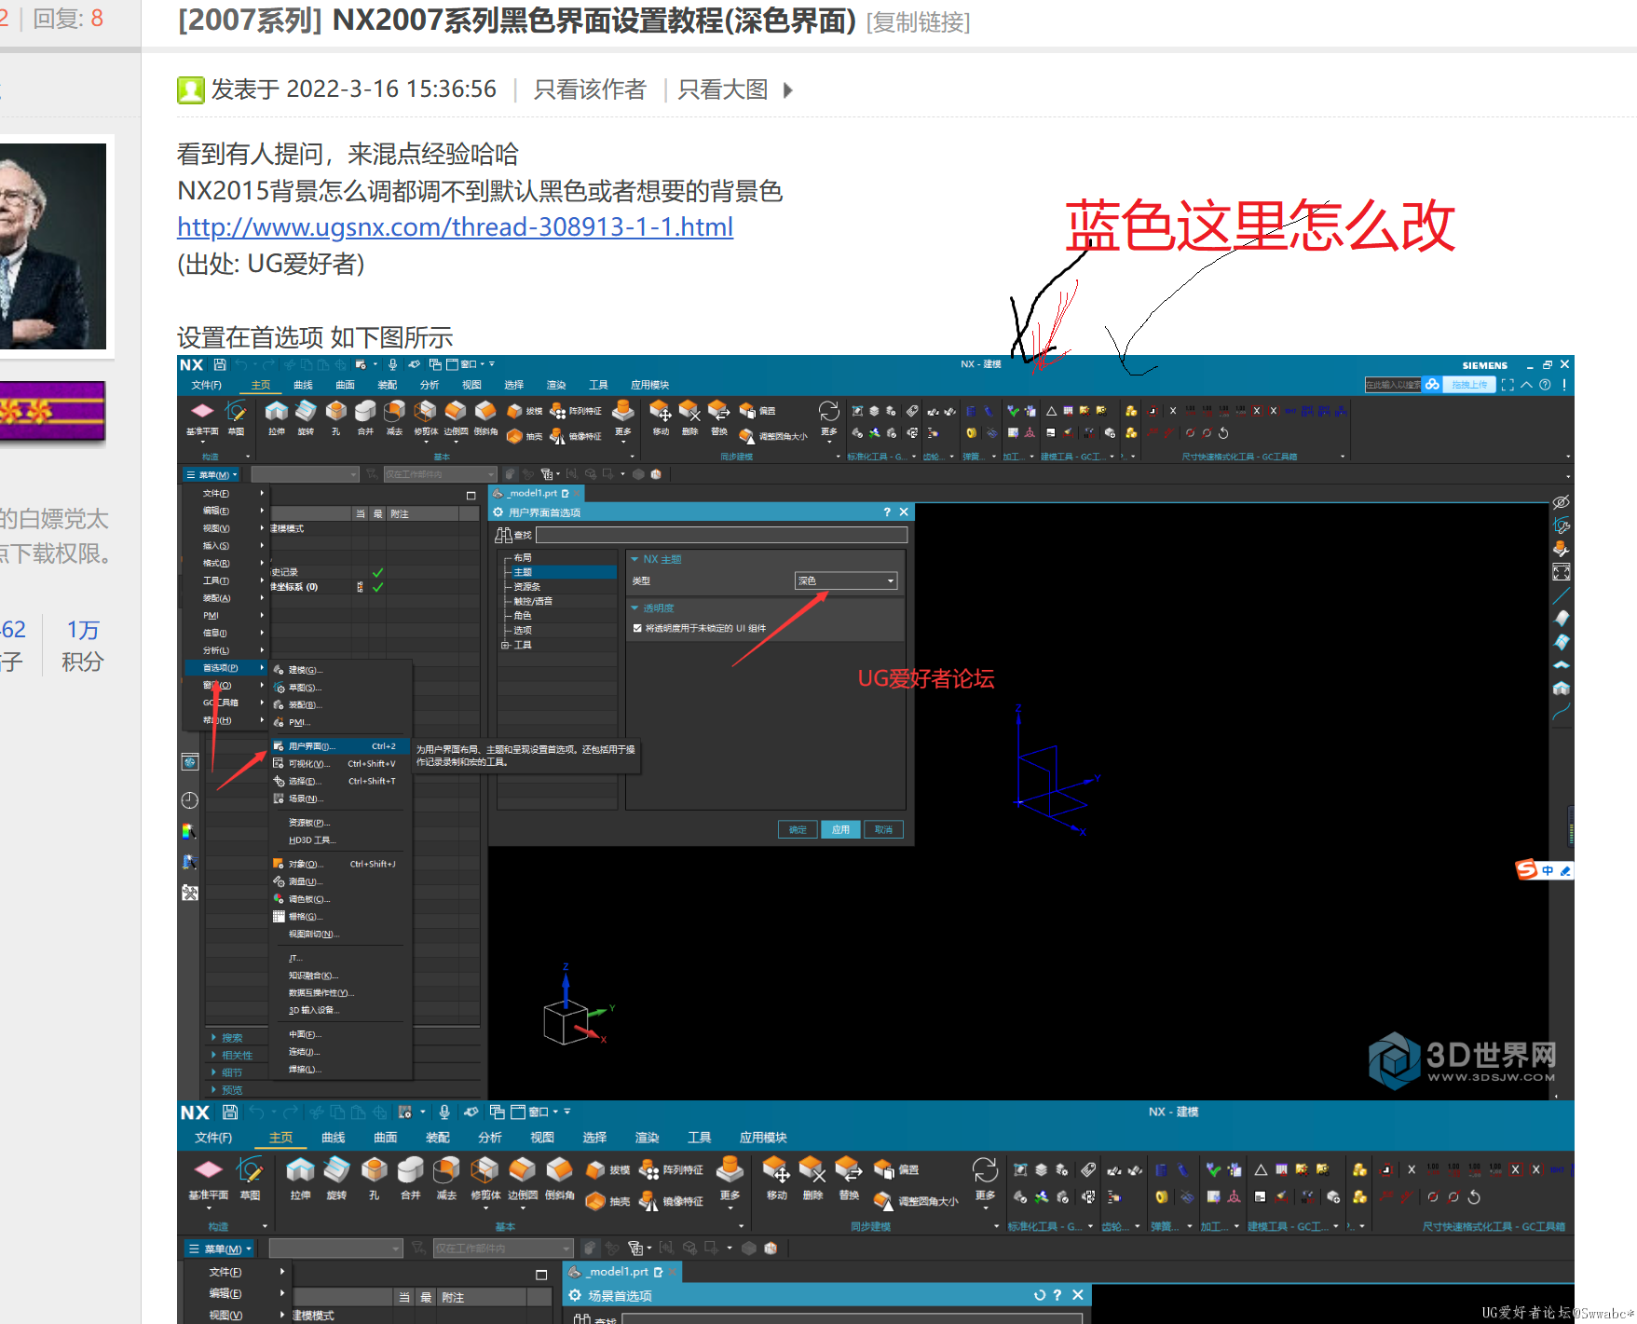Click the 阵列特征 pattern feature tool in the top ribbon
Viewport: 1637px width, 1324px height.
click(576, 411)
